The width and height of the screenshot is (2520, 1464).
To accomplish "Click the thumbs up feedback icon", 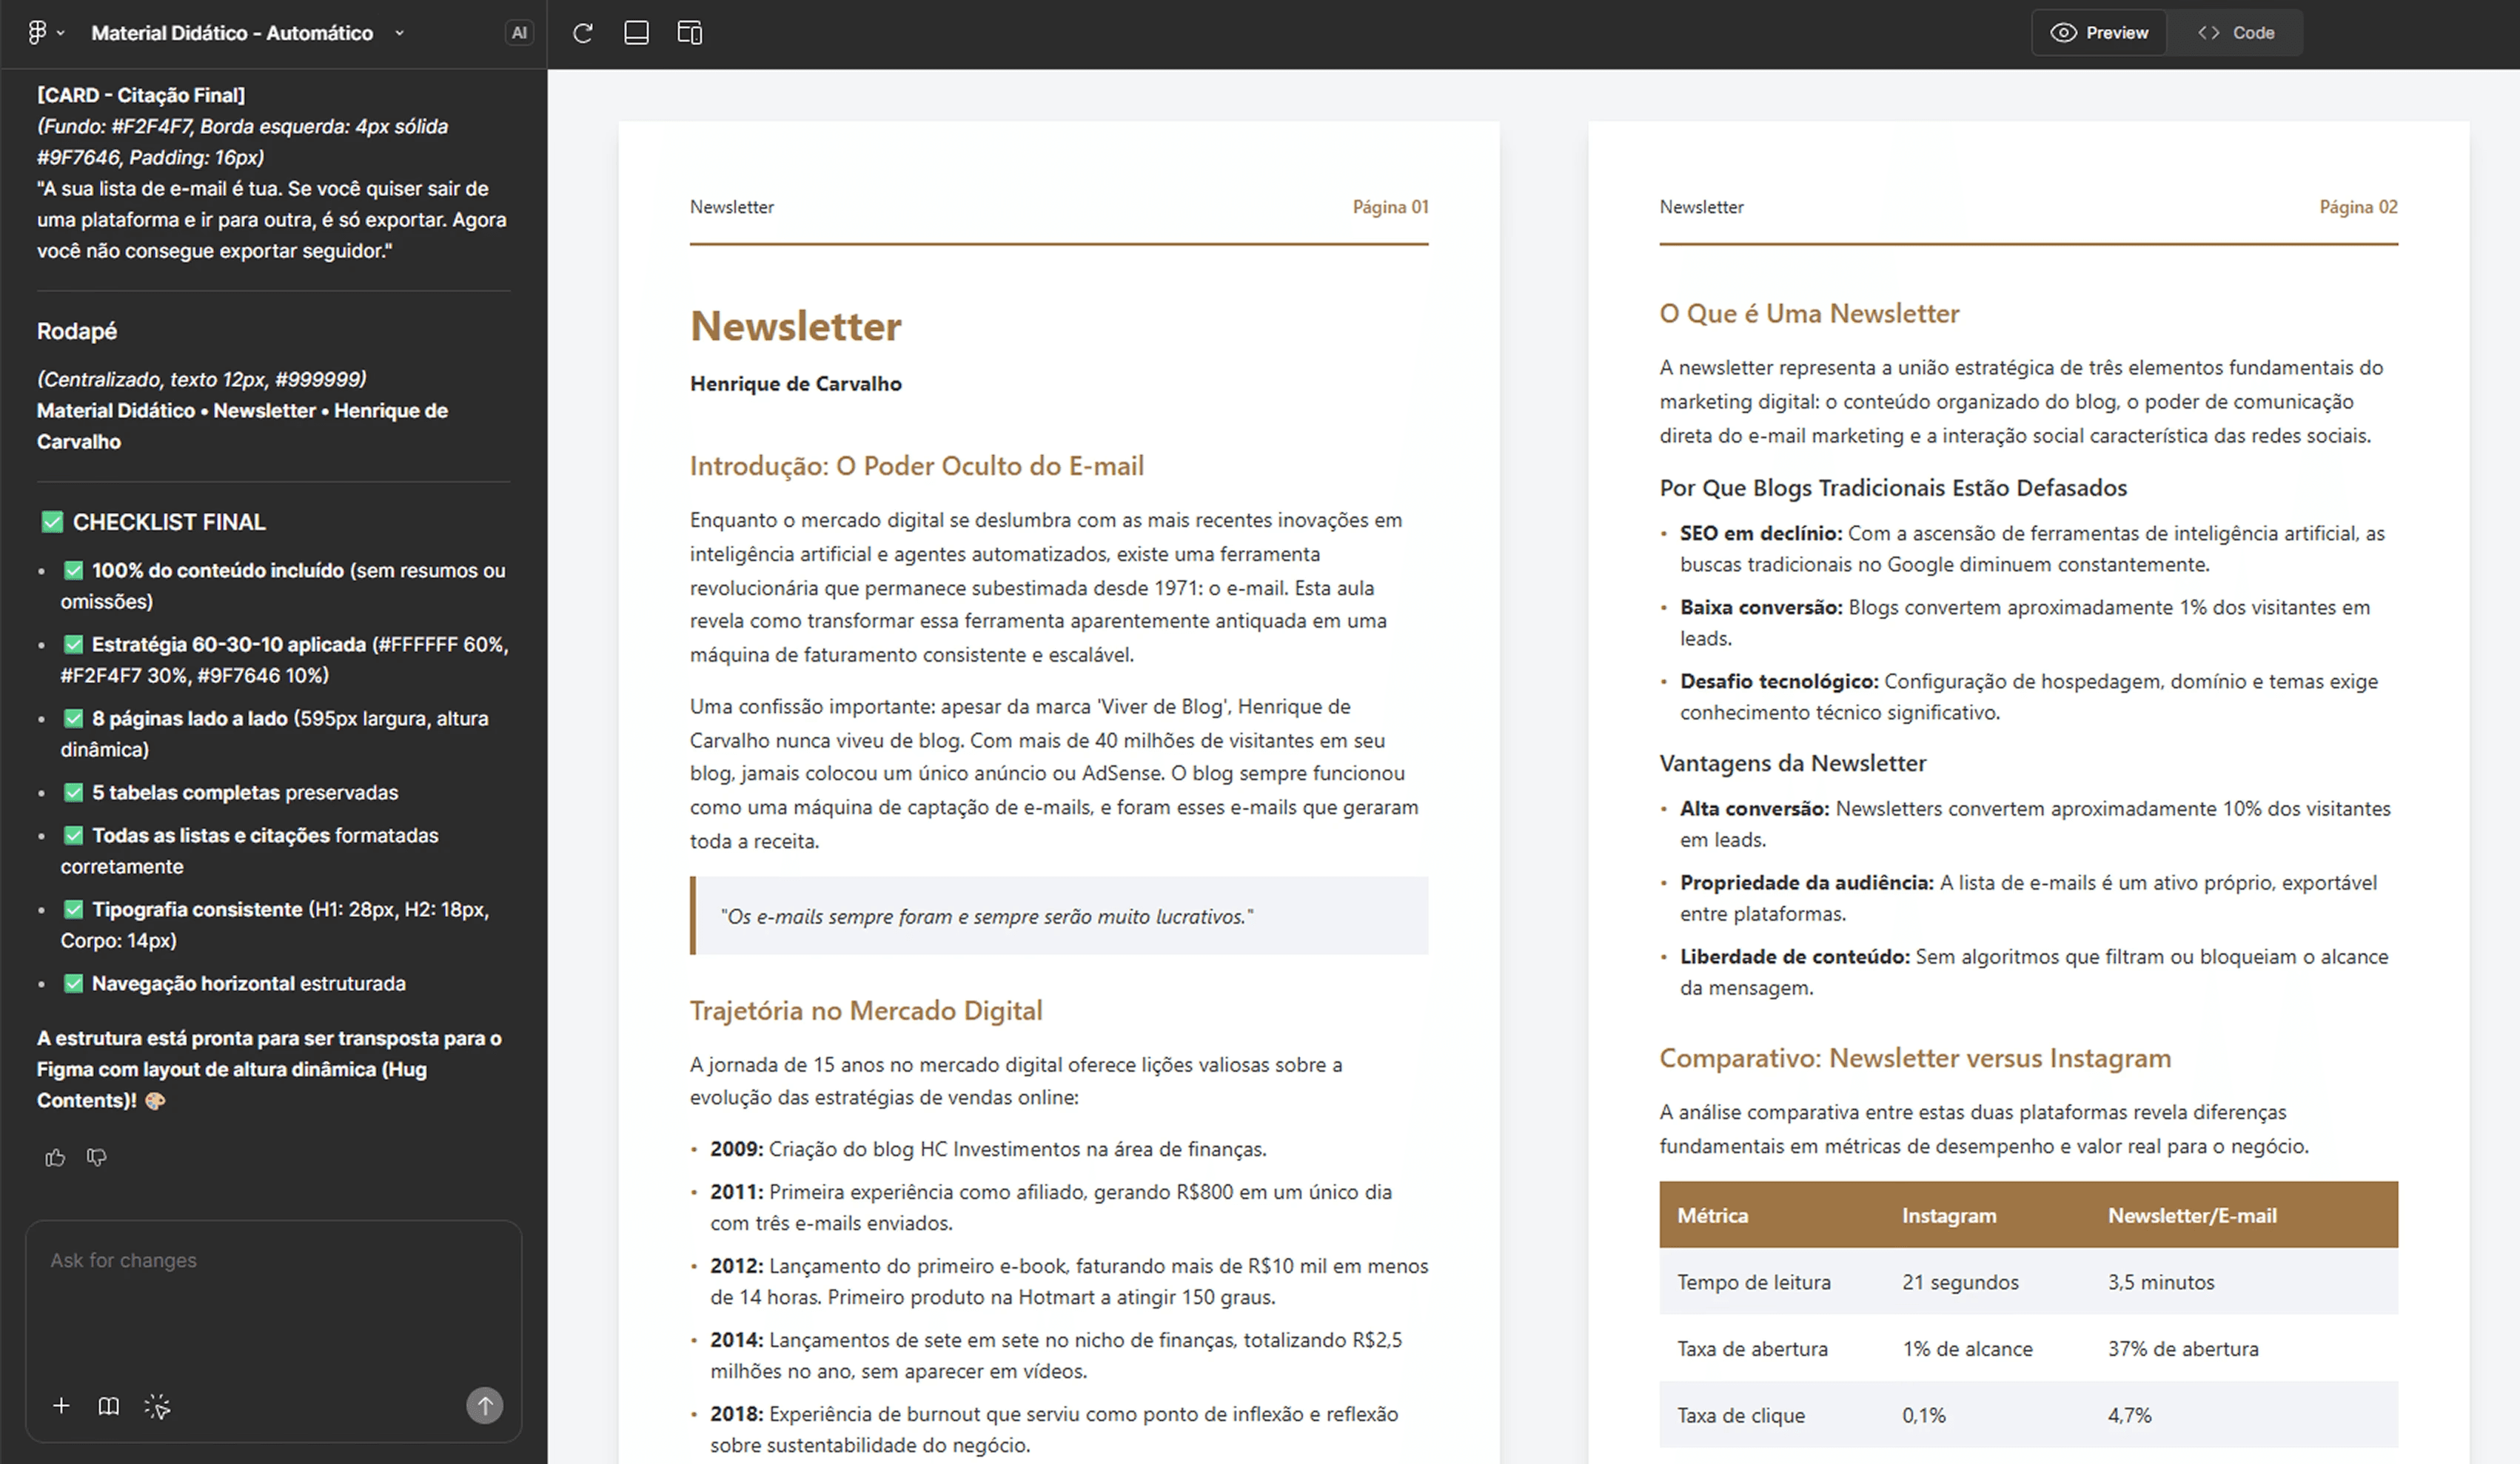I will (x=55, y=1157).
